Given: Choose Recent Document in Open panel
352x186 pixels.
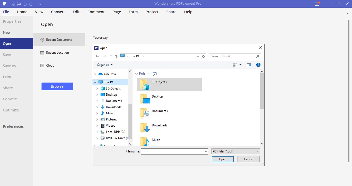Looking at the screenshot, I should click(x=59, y=40).
